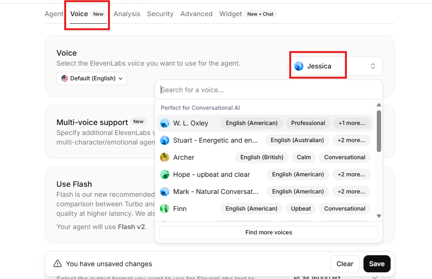Click W. L. Oxley's avatar icon

coord(165,123)
